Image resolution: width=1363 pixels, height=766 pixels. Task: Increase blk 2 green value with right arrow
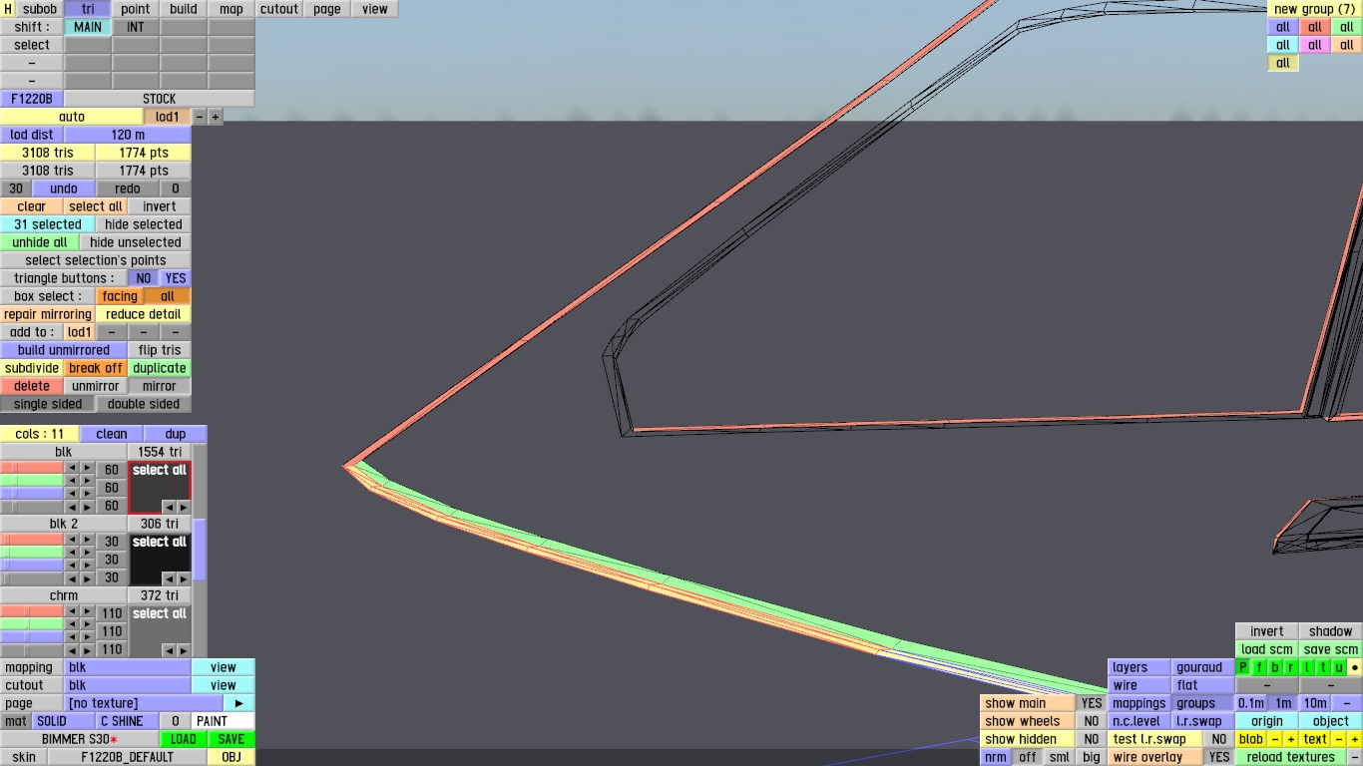coord(87,554)
